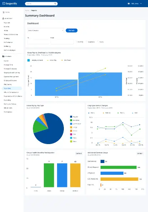Click the folder icon above Payroll
The width and height of the screenshot is (148, 212).
pos(3,56)
